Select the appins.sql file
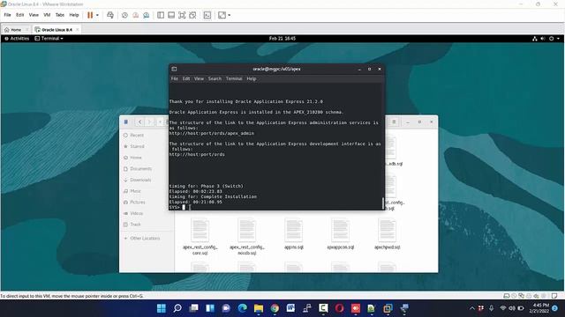 294,234
